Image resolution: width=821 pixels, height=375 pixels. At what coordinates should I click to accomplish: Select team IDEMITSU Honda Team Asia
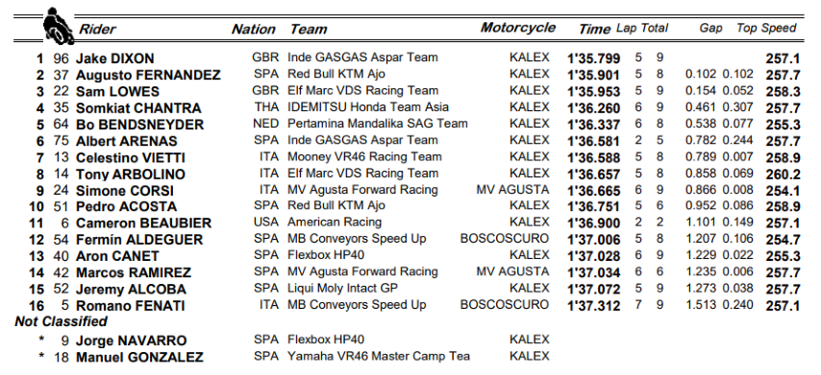coord(368,107)
